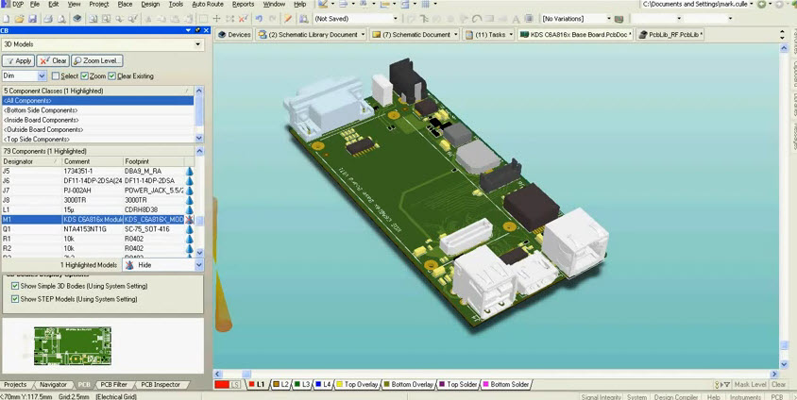Toggle 3D model visibility for R1

click(189, 239)
